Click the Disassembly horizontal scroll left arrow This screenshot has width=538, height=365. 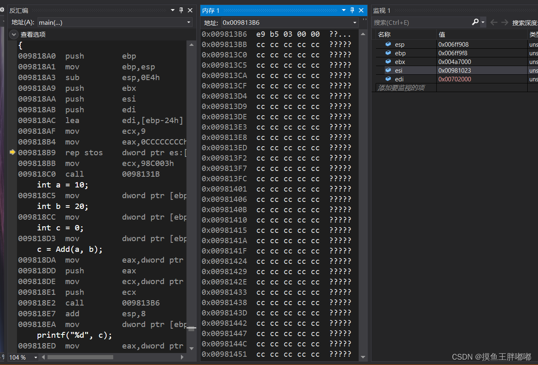pos(43,357)
